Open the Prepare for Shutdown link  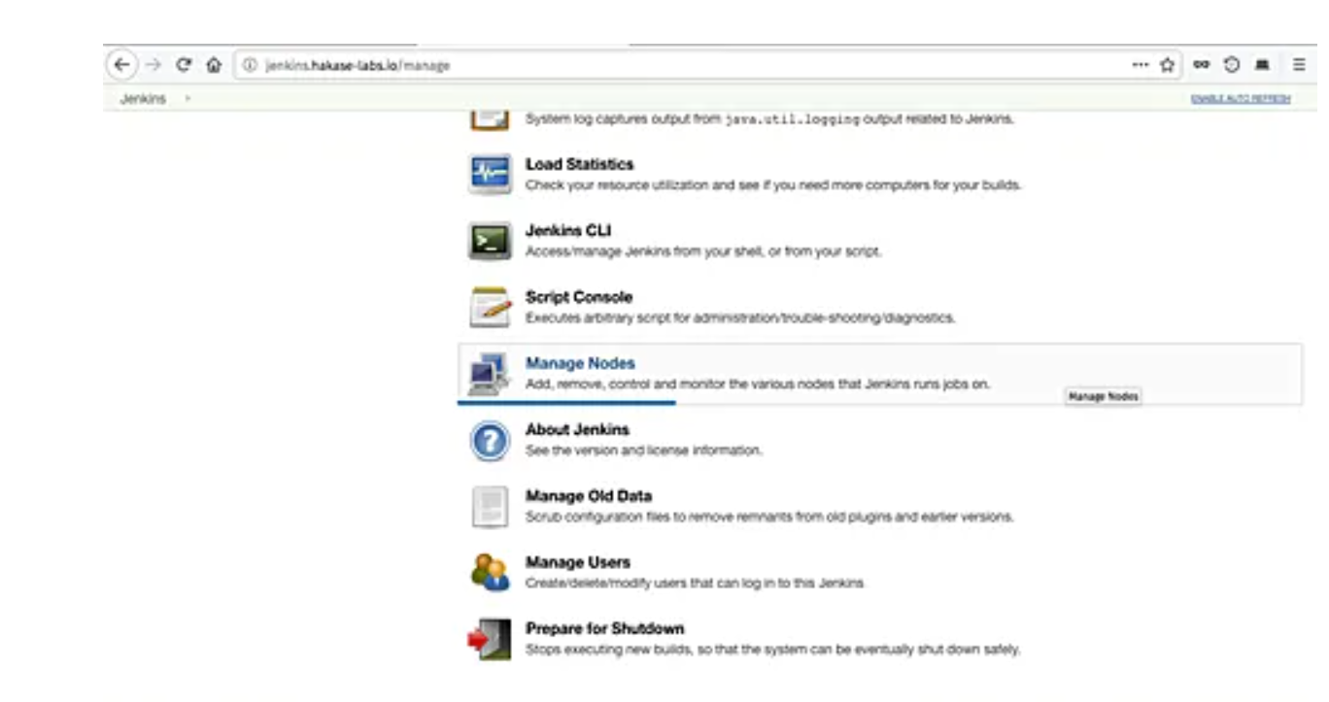(604, 628)
